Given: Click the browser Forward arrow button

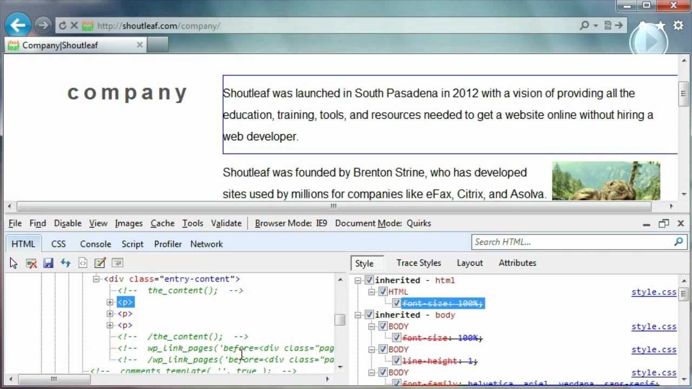Looking at the screenshot, I should (43, 25).
